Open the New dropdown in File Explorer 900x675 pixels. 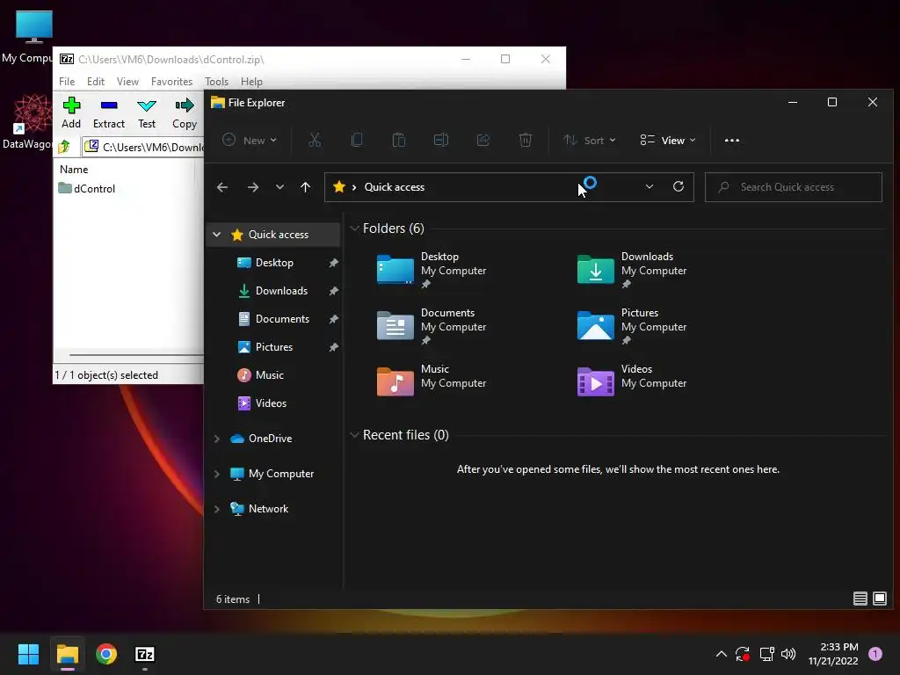click(250, 140)
